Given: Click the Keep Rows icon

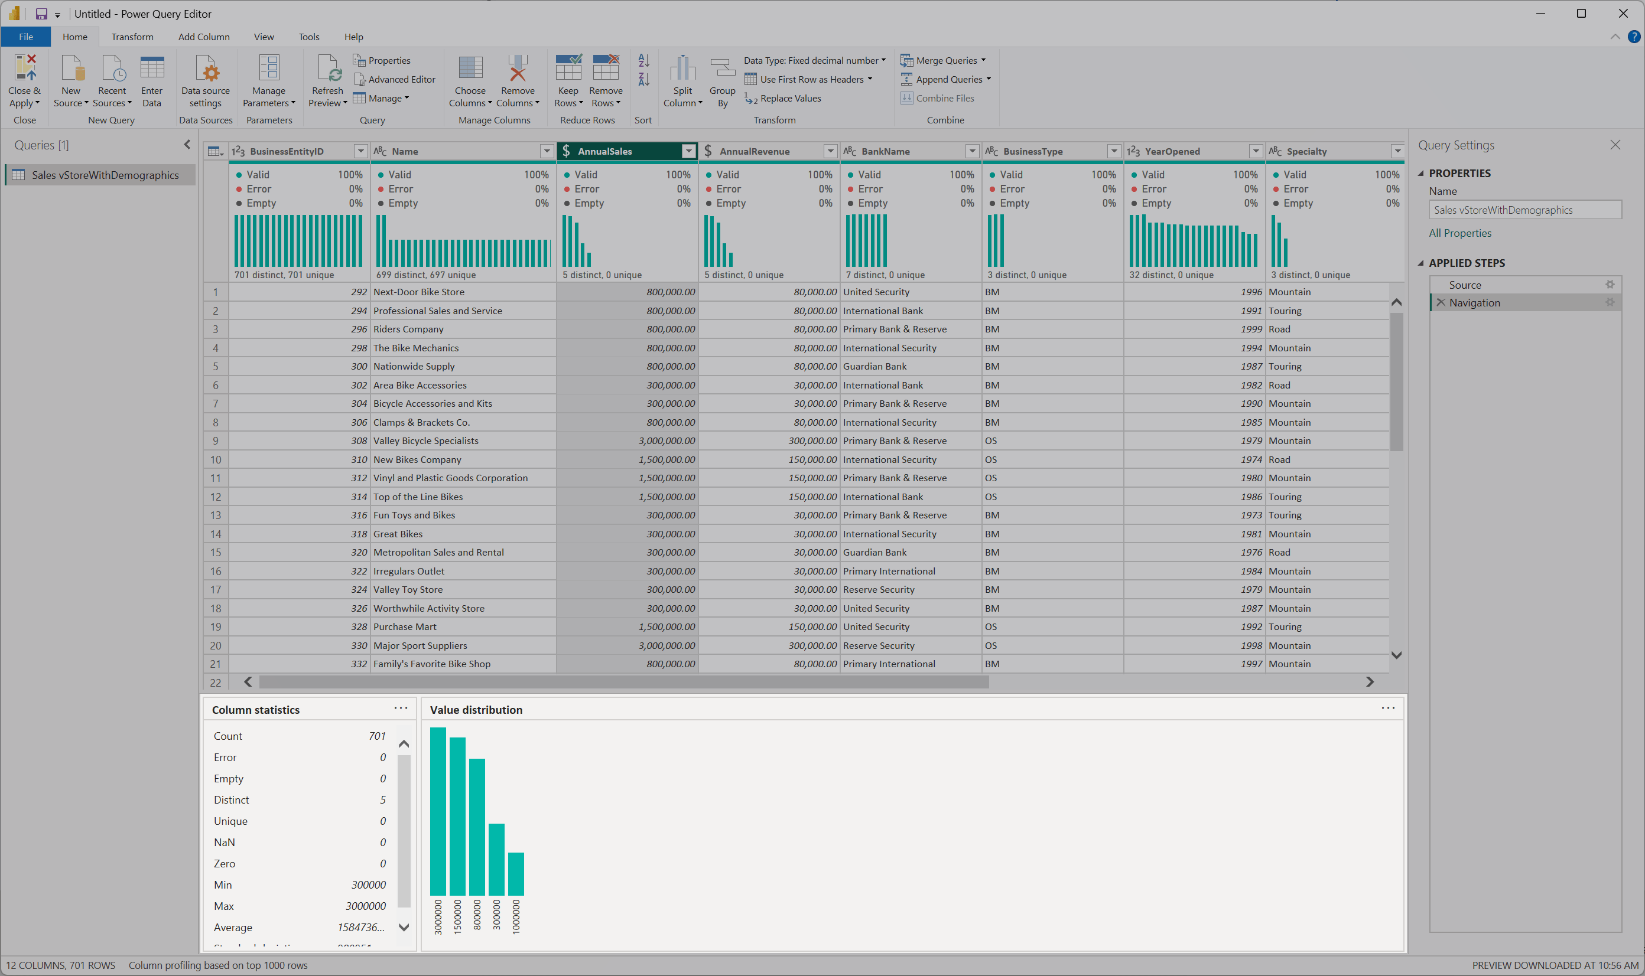Looking at the screenshot, I should [568, 68].
